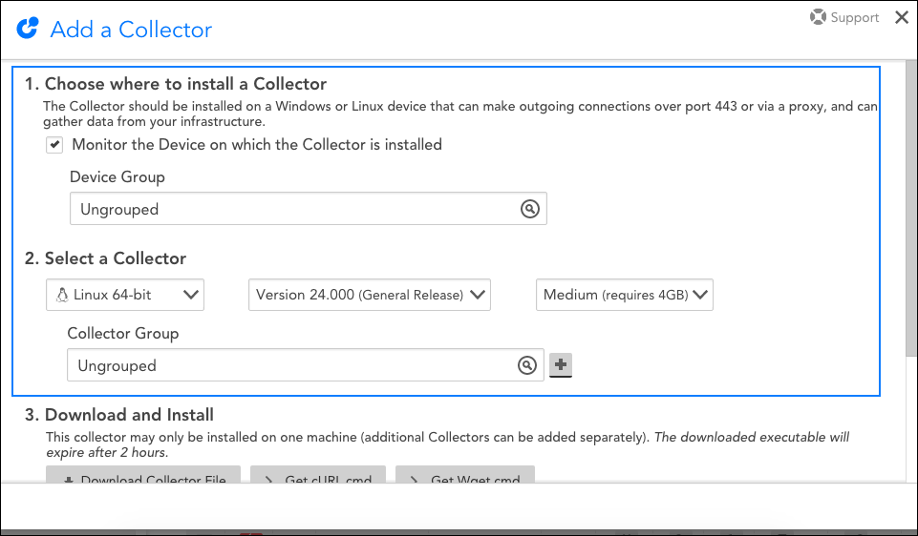Open the Version 24.000 General Release dropdown
Viewport: 918px width, 536px height.
tap(370, 295)
